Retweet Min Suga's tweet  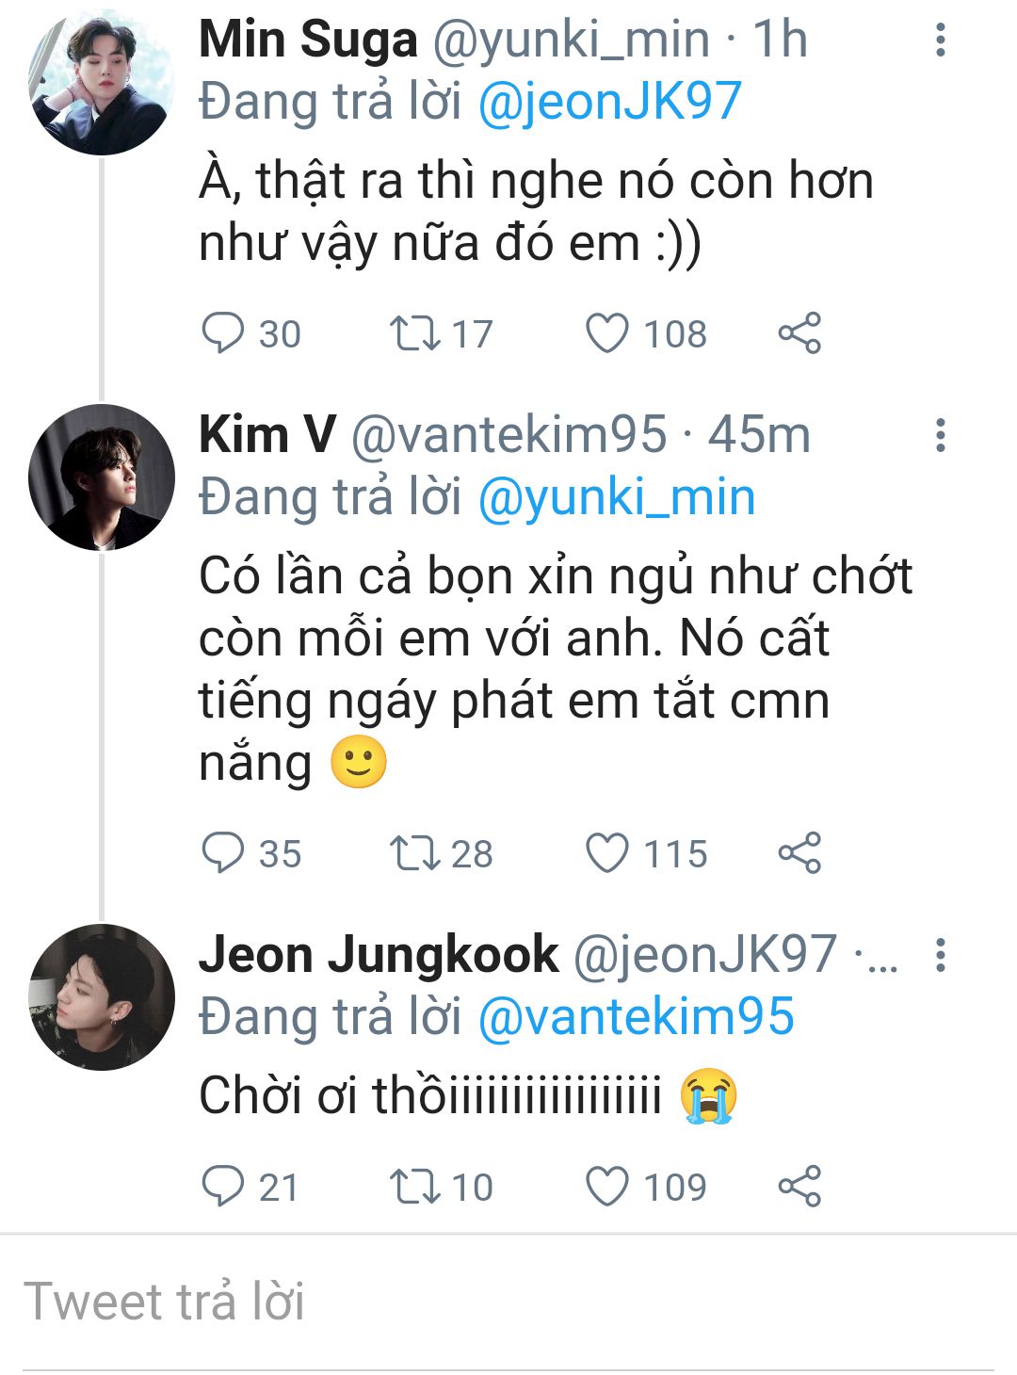point(415,333)
